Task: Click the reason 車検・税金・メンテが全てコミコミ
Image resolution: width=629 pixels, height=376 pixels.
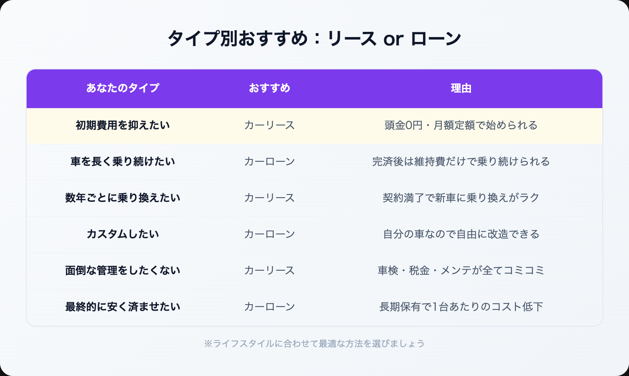Action: point(461,271)
